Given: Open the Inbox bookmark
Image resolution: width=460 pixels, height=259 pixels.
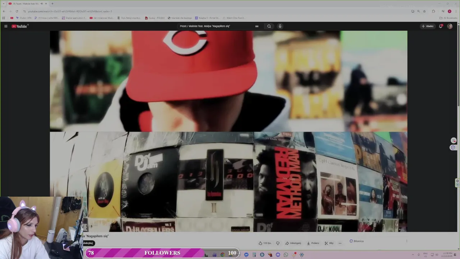Looking at the screenshot, I should [x=46, y=18].
